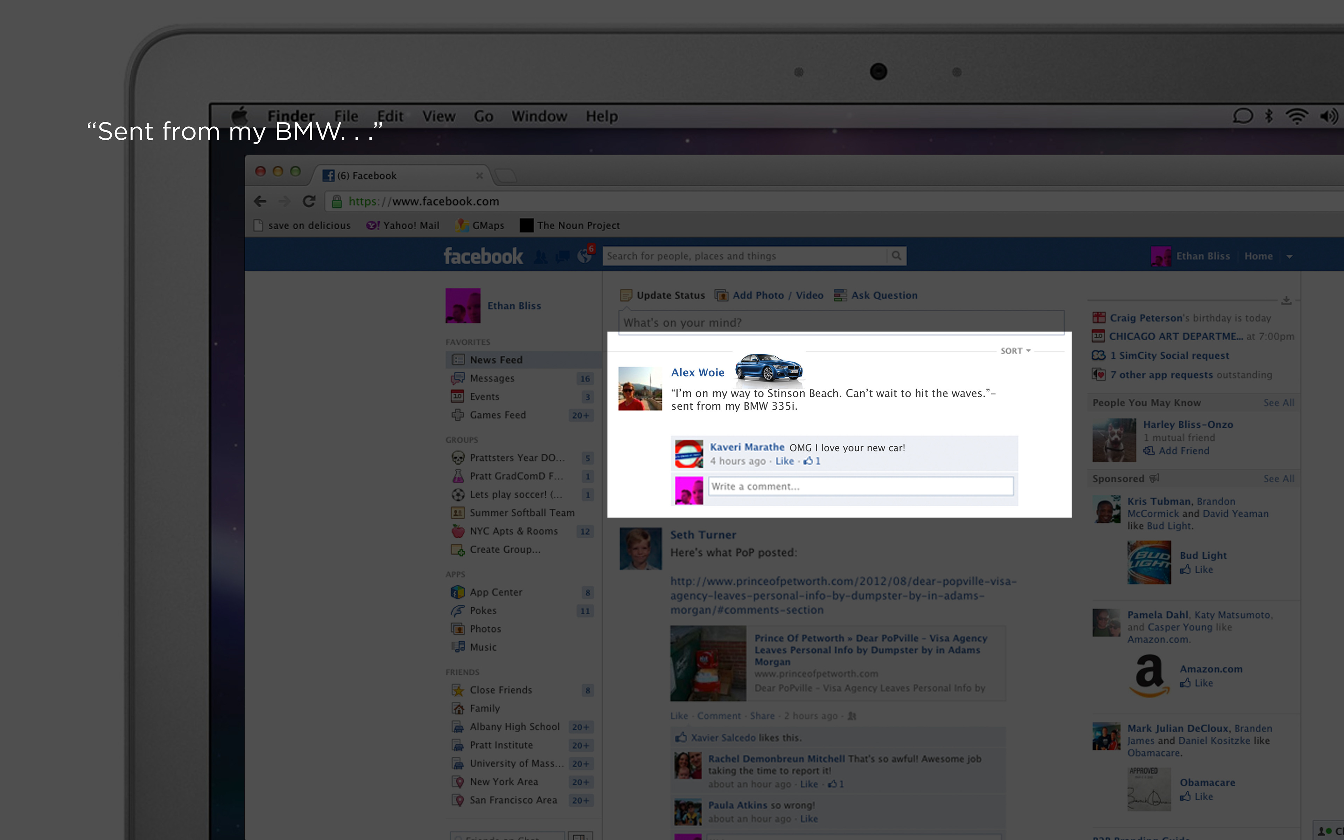Click the thumbs-up count on Kaveri's comment
The image size is (1344, 840).
coord(812,461)
